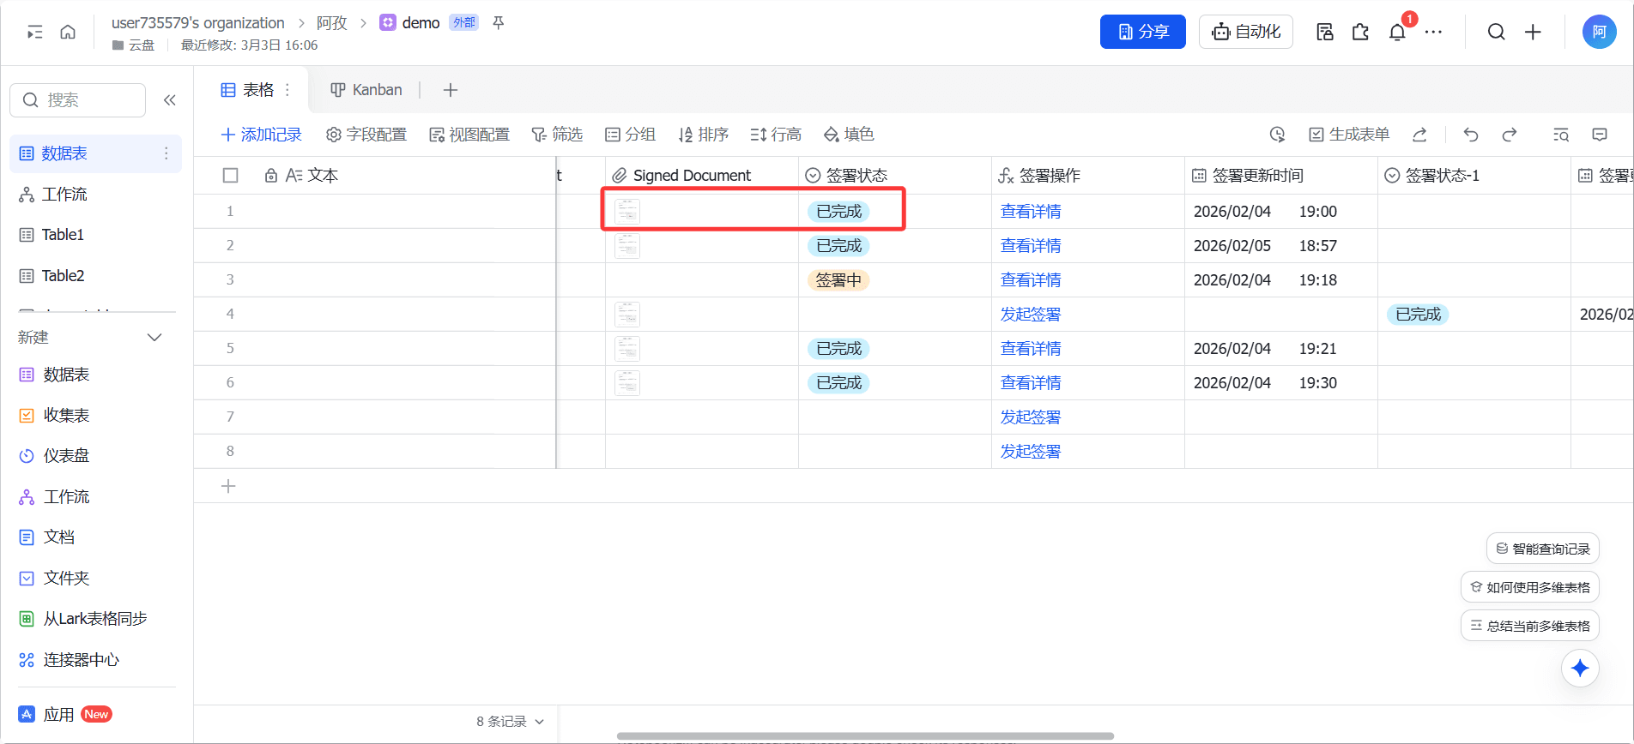Click 添加记录 to add a record

pyautogui.click(x=262, y=135)
